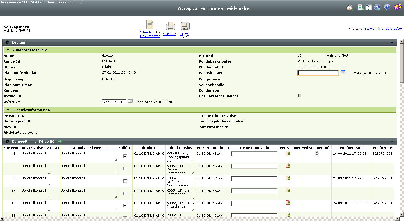
Task: Click horizontal scrollbar right arrow
Action: [397, 219]
